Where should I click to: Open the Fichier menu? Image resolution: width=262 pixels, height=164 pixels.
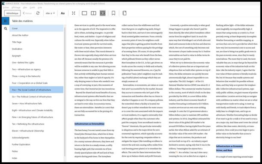coord(6,7)
